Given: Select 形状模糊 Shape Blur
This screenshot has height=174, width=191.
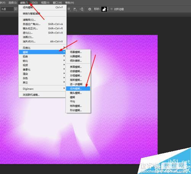Looking at the screenshot, I should (78, 110).
